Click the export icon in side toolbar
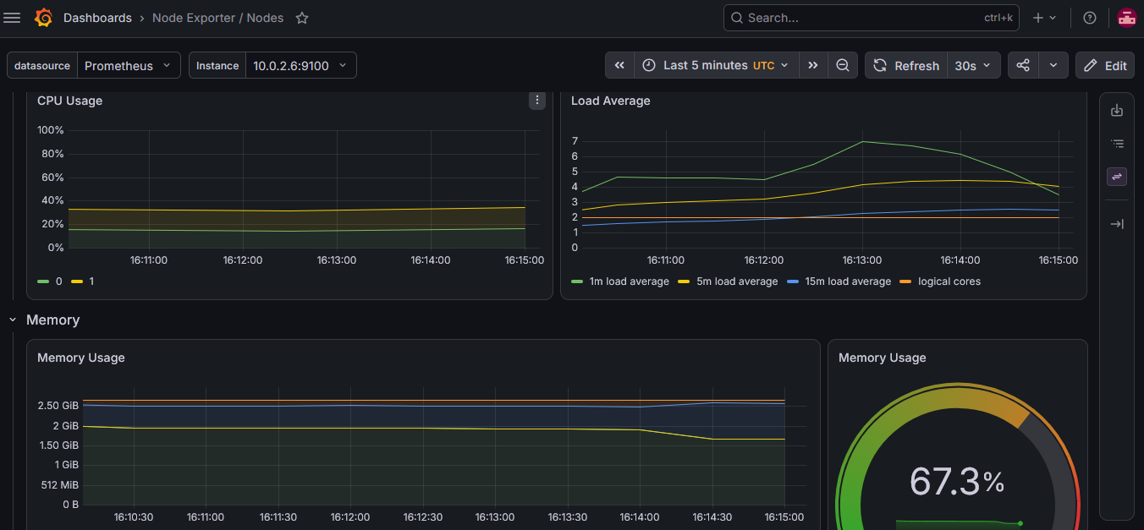Screen dimensions: 1144x530 tap(1117, 111)
